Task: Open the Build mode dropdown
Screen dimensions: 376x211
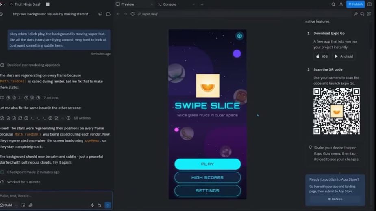Action: pos(9,205)
